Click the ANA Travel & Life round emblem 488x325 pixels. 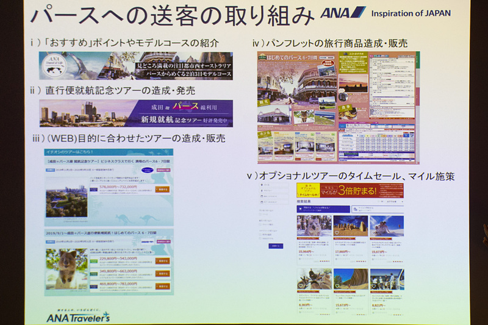54,66
